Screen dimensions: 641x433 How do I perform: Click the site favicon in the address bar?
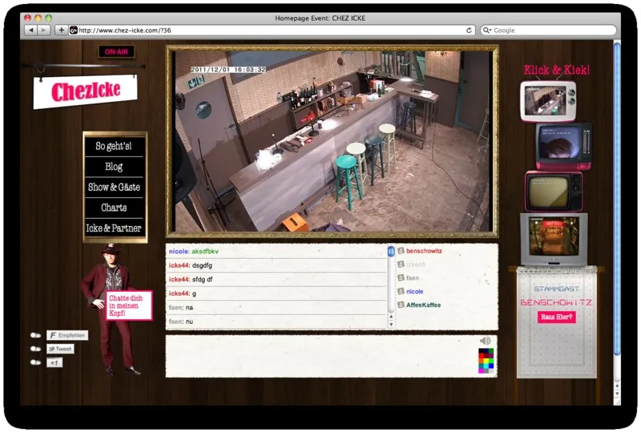[x=74, y=30]
